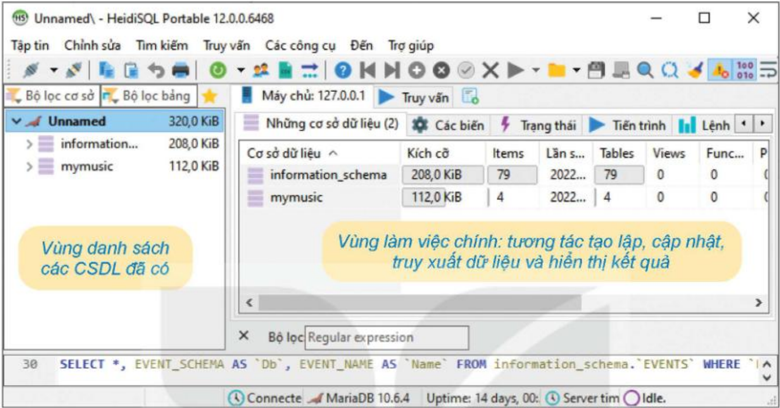Undo the last edit with the arrow icon
The width and height of the screenshot is (780, 408).
coord(156,70)
